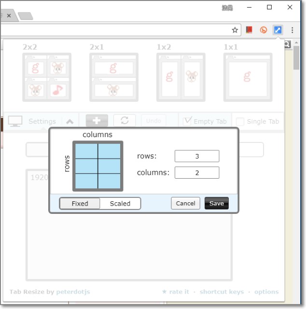Cancel the custom layout dialog

[x=185, y=203]
